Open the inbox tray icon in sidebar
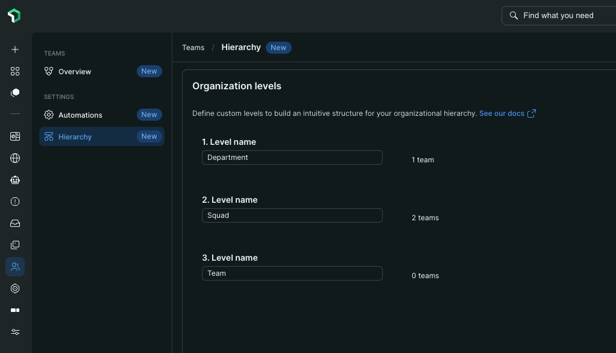616x353 pixels. 15,223
